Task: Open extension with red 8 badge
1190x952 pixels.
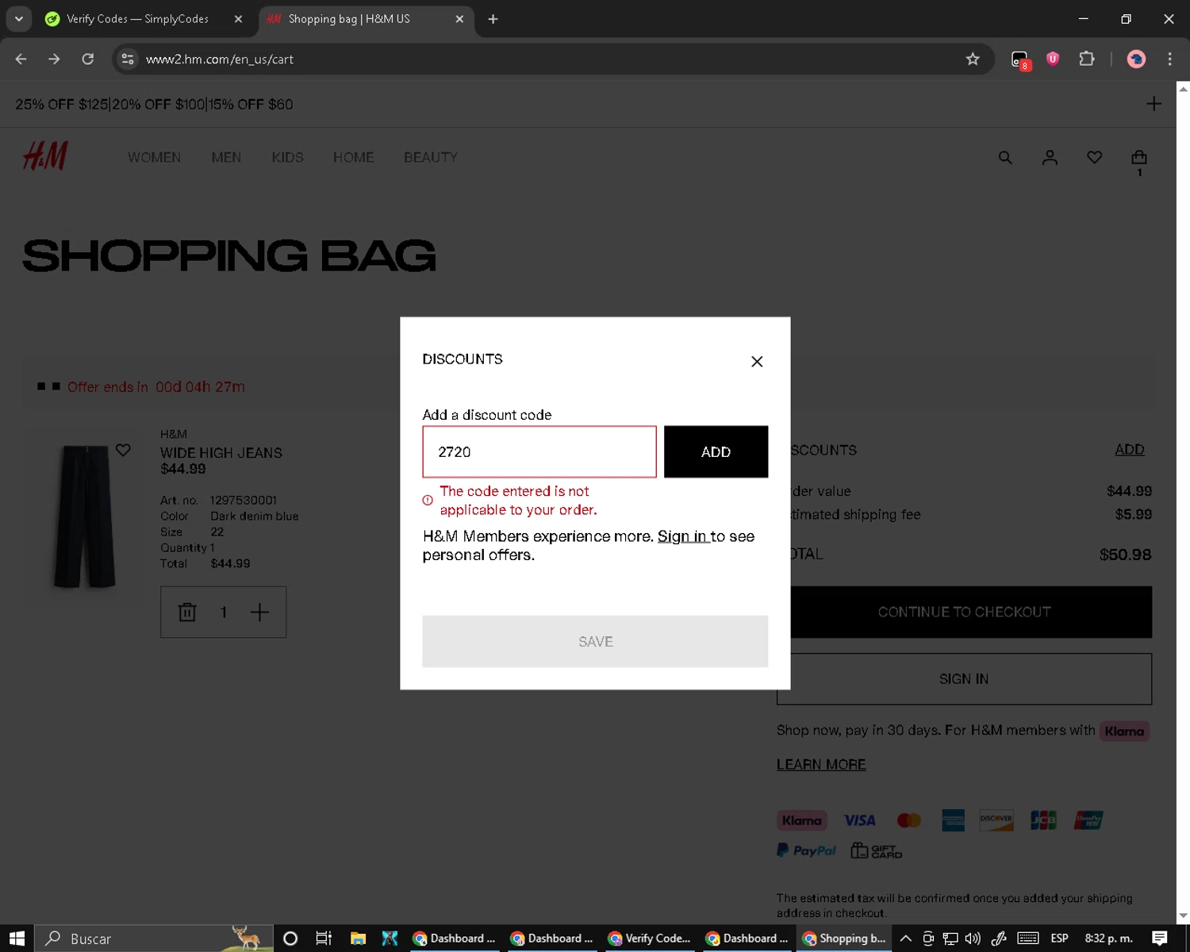Action: tap(1020, 59)
